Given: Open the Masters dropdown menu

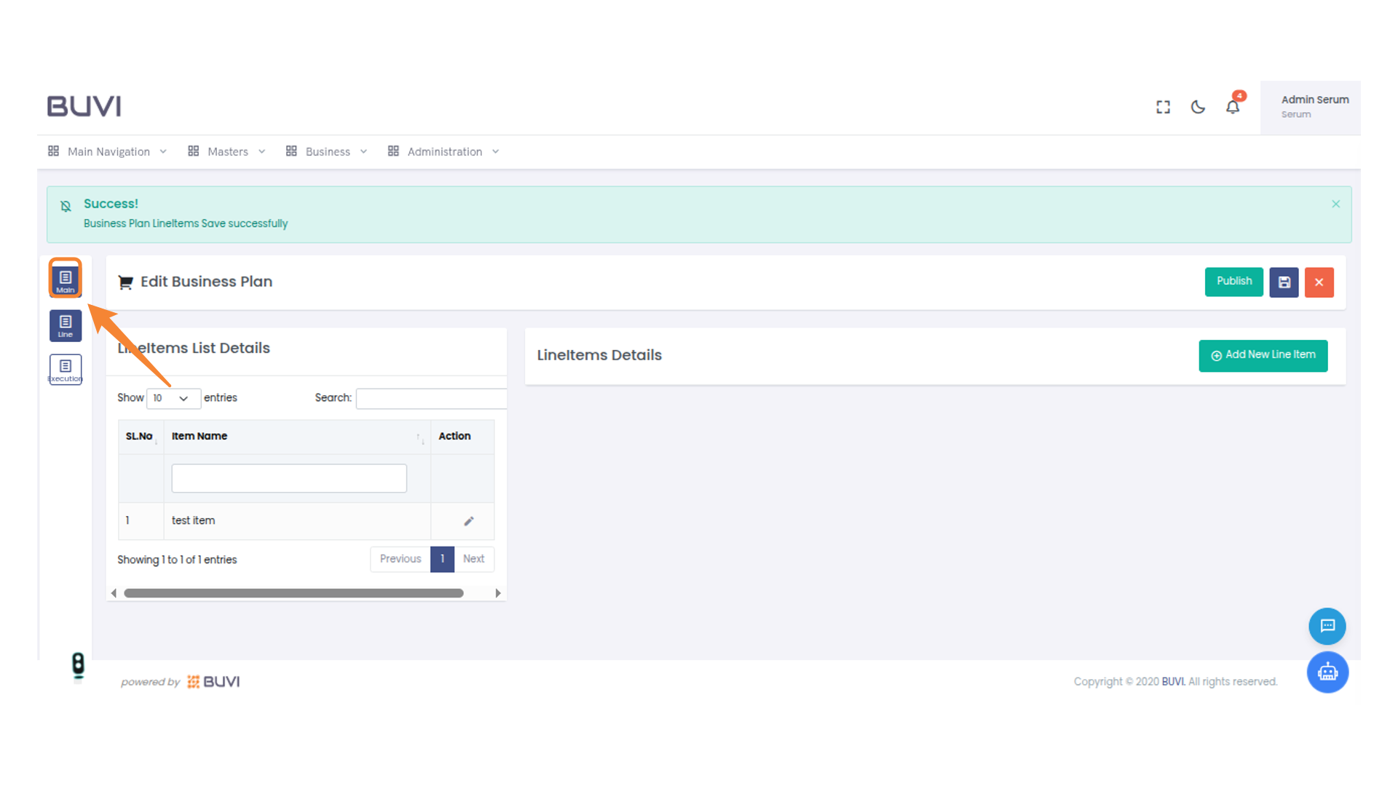Looking at the screenshot, I should coord(227,151).
